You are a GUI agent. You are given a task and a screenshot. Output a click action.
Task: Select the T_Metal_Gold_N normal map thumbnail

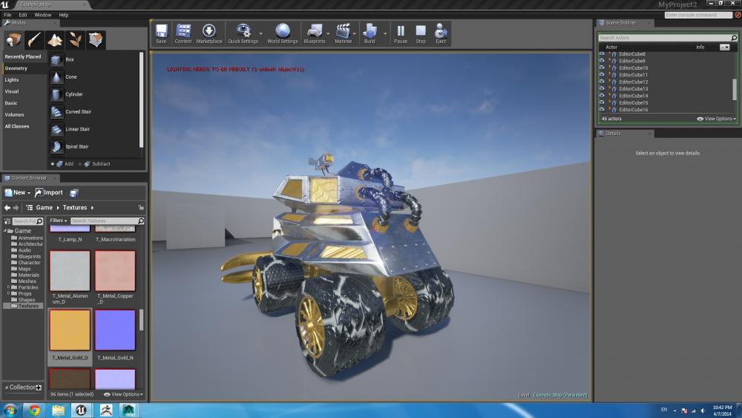click(x=115, y=330)
